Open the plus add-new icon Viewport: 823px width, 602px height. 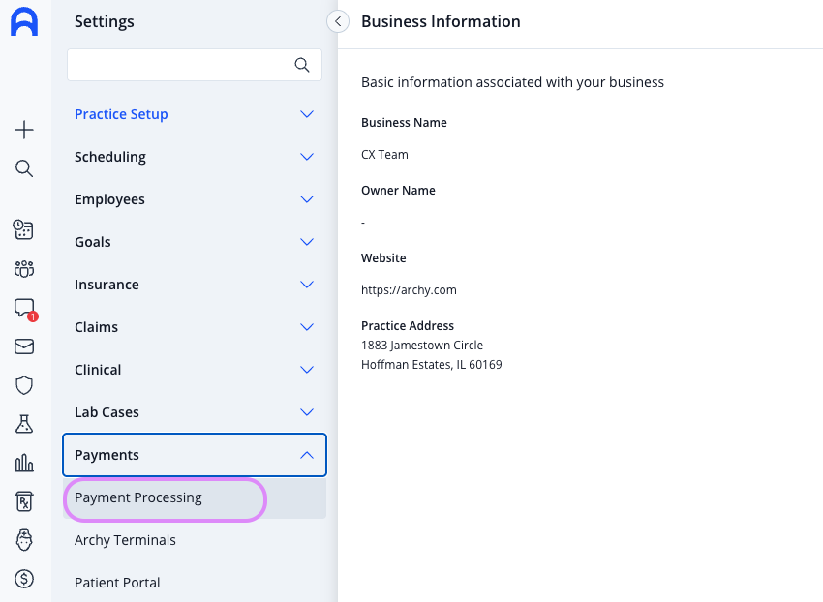click(24, 130)
